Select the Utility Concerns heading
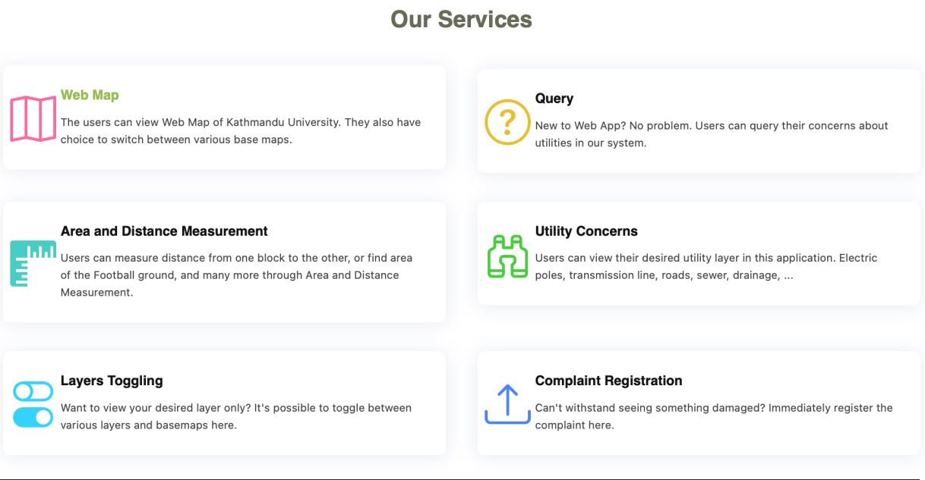Viewport: 925px width, 480px height. pos(586,231)
